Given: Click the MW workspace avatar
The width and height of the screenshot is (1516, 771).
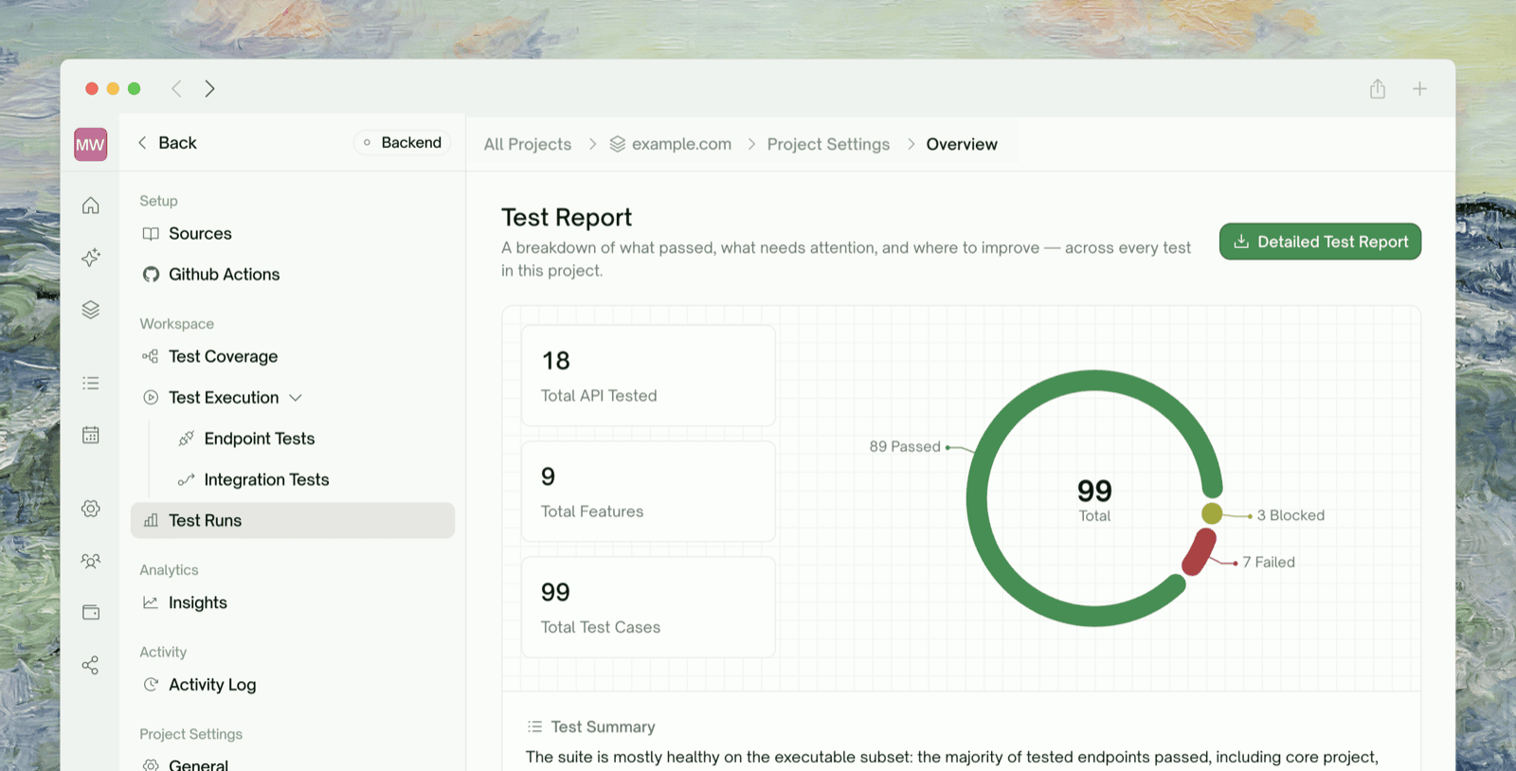Looking at the screenshot, I should pyautogui.click(x=90, y=144).
